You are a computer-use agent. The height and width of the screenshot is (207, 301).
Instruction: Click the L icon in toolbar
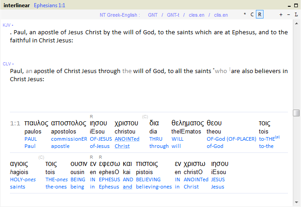296,14
